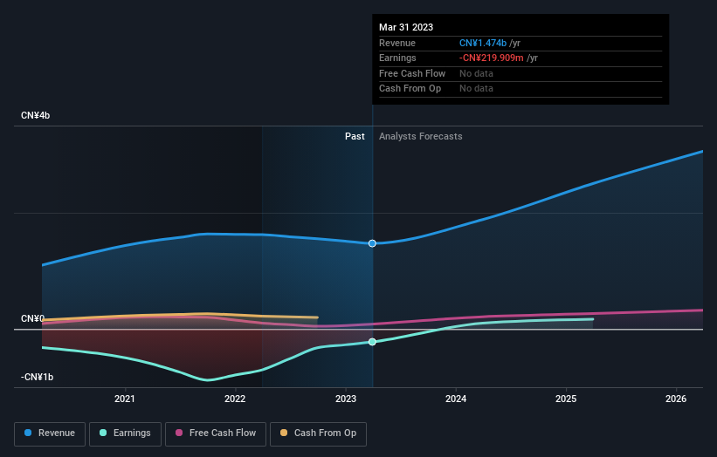Click the 2021 x-axis label
The width and height of the screenshot is (717, 457).
pos(125,399)
